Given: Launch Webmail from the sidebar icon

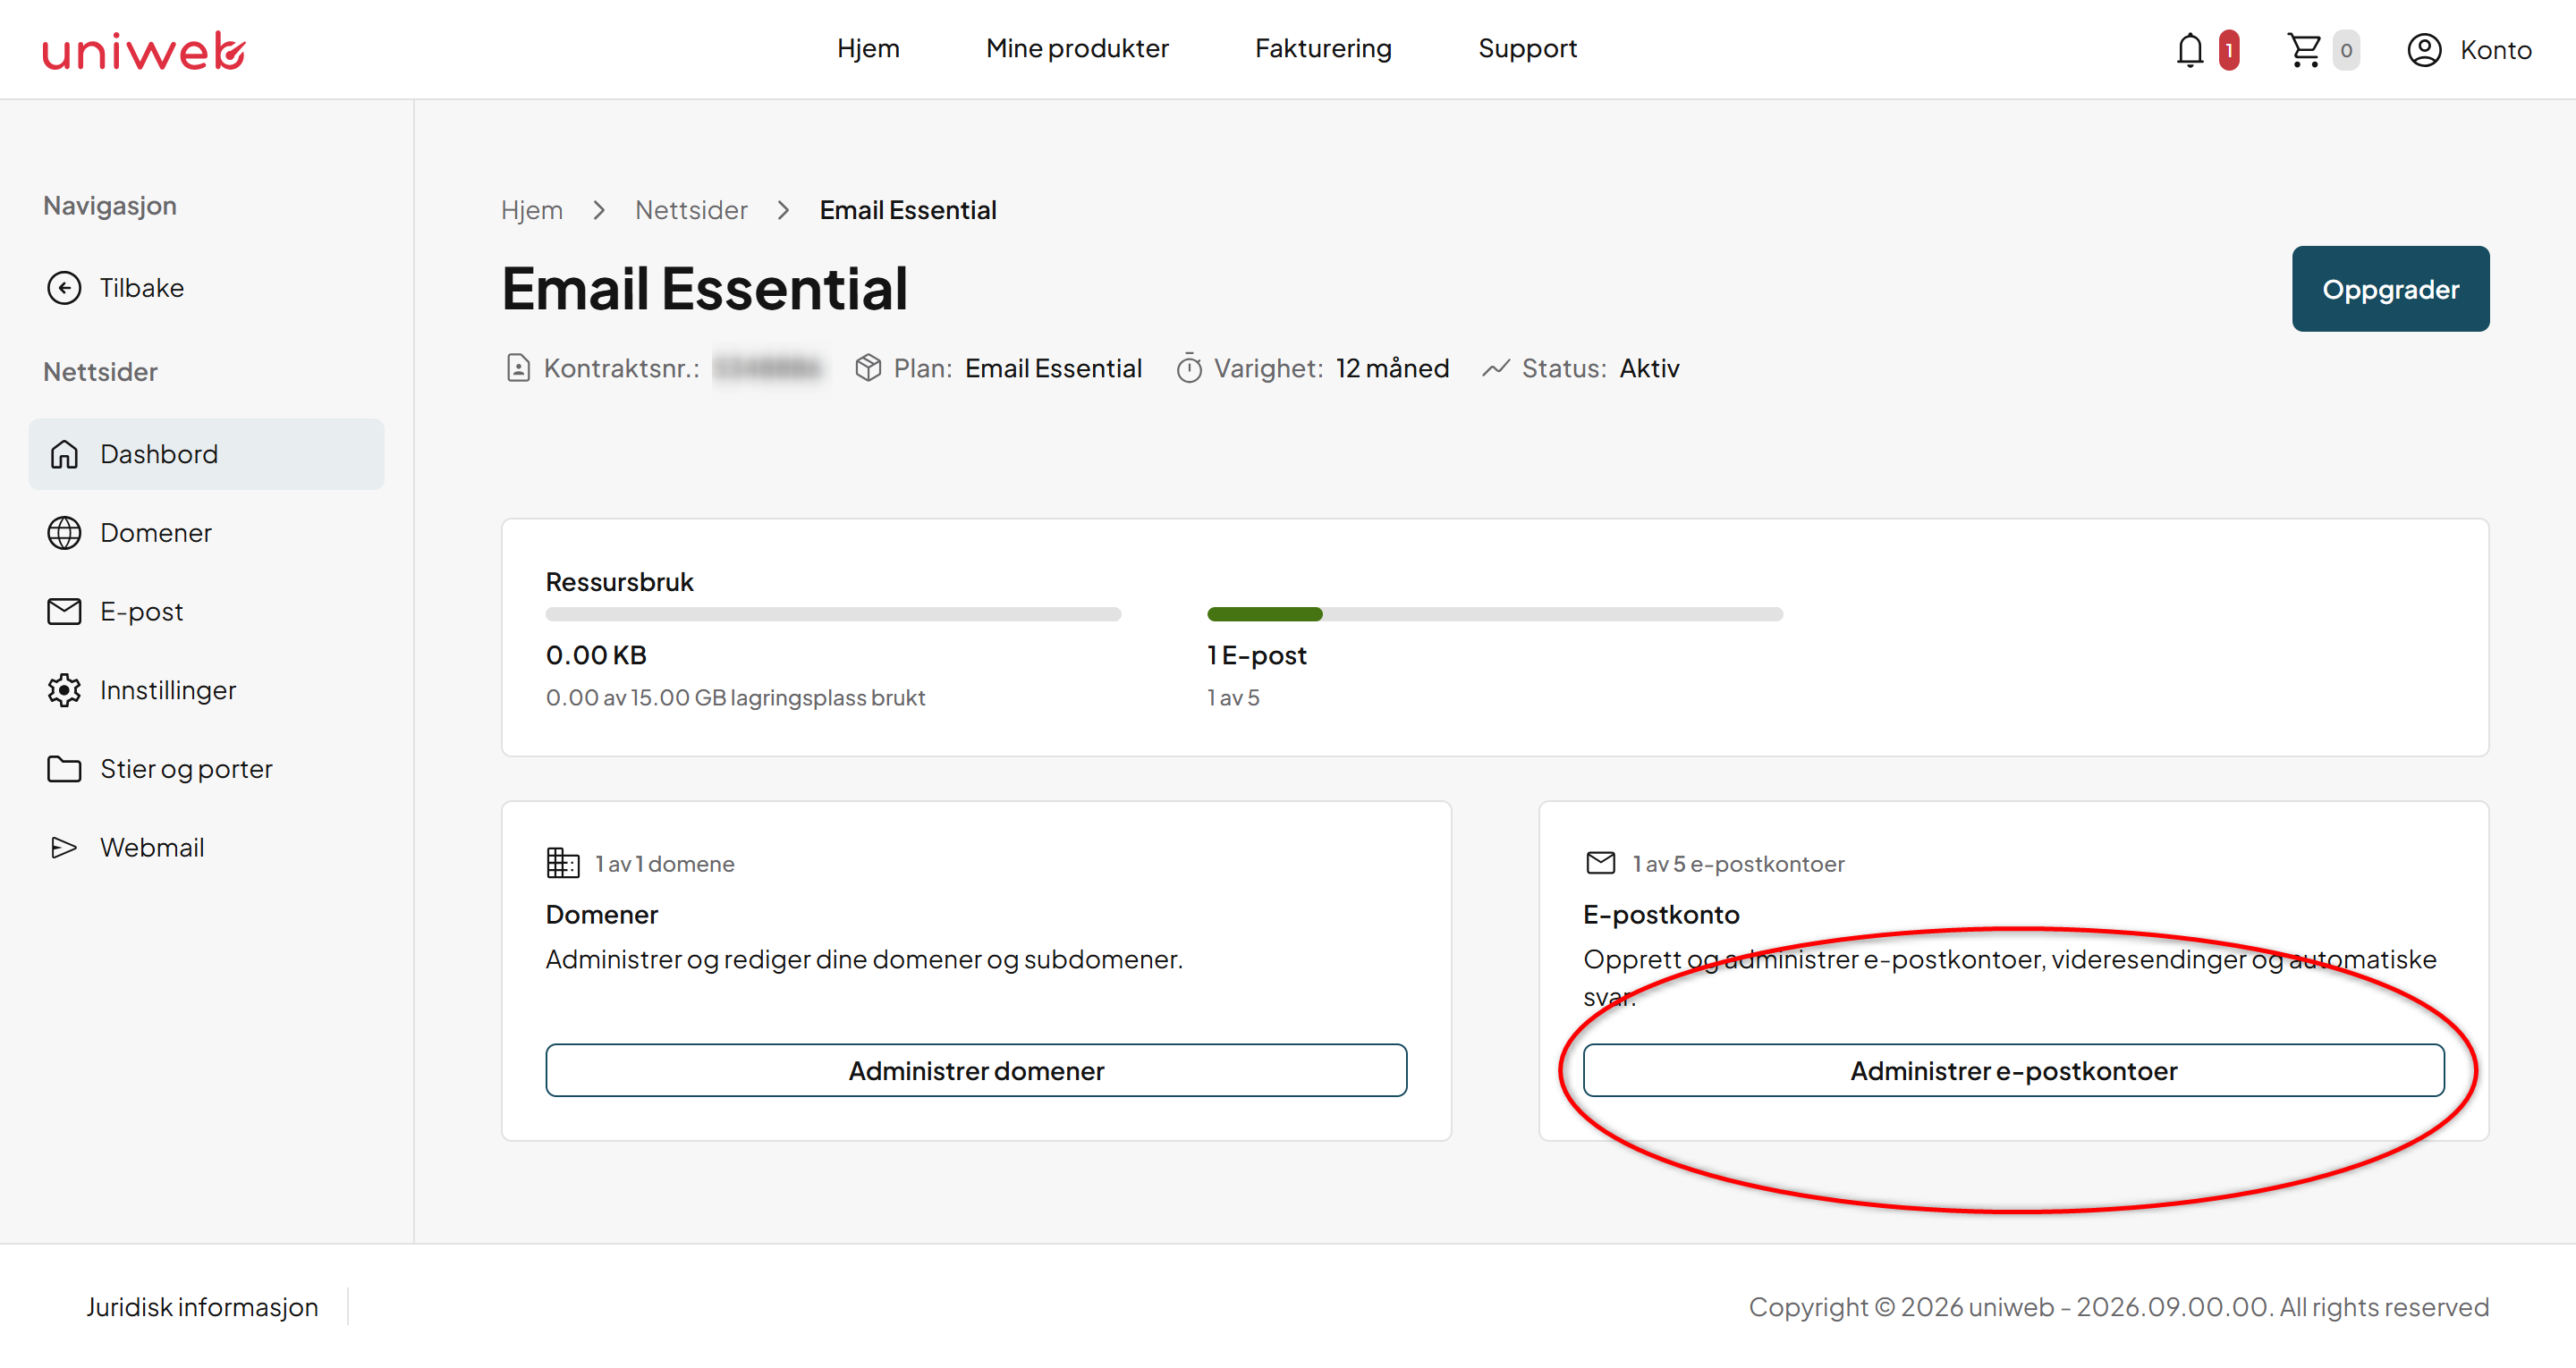Looking at the screenshot, I should click(x=64, y=848).
